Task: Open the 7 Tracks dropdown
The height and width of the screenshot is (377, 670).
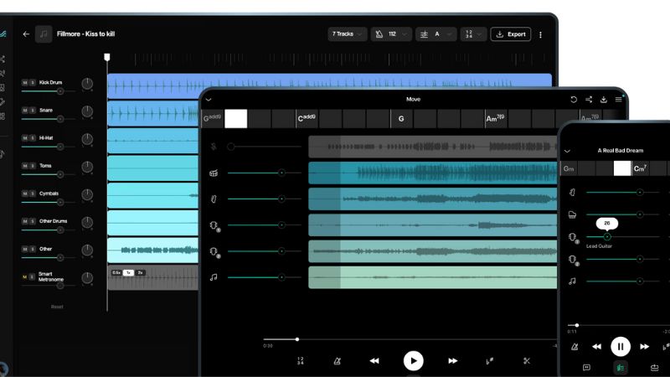Action: 348,34
